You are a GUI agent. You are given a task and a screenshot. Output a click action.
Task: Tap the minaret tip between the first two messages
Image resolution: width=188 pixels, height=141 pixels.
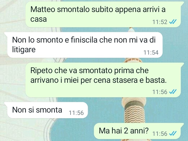tap(131, 30)
